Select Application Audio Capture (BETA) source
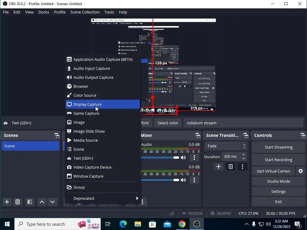 pos(103,60)
